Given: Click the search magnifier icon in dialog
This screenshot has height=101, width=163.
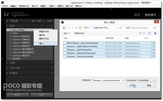Looking at the screenshot, I should [x=155, y=28].
